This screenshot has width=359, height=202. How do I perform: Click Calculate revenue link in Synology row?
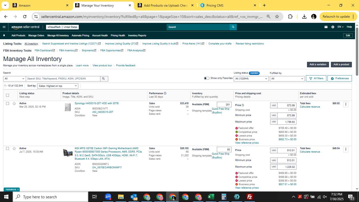310,107
